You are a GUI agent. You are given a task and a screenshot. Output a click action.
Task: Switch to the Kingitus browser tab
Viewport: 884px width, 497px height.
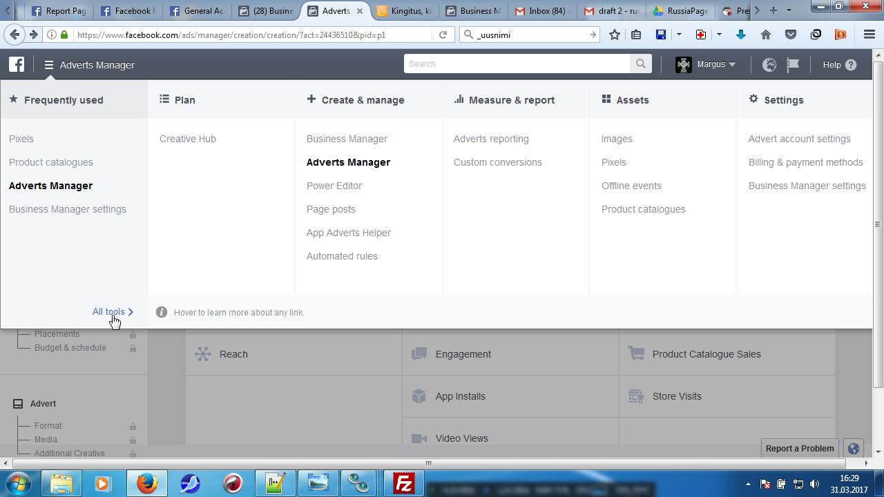pyautogui.click(x=403, y=11)
